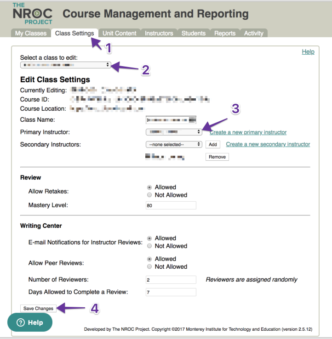Click the Course Management and Reporting title
This screenshot has width=332, height=339.
(x=155, y=14)
